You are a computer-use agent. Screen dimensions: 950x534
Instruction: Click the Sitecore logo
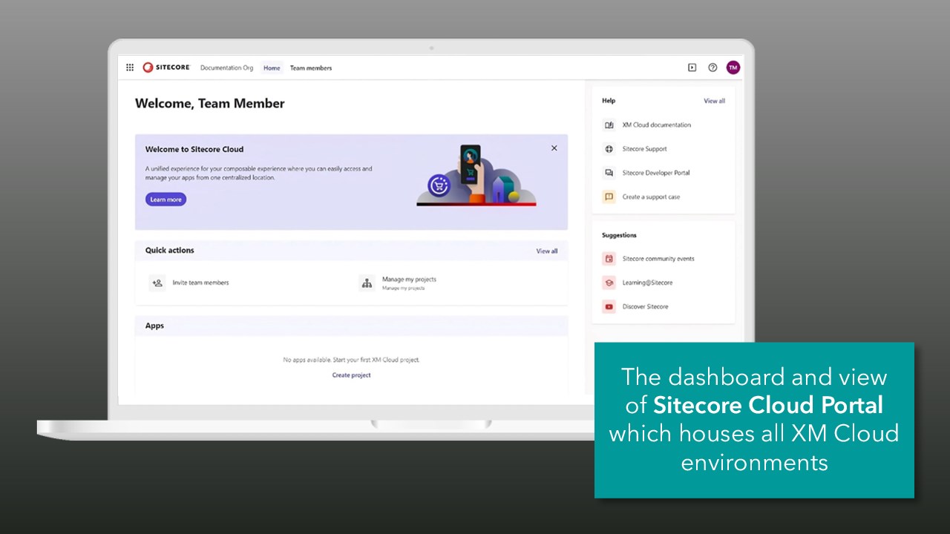(166, 67)
